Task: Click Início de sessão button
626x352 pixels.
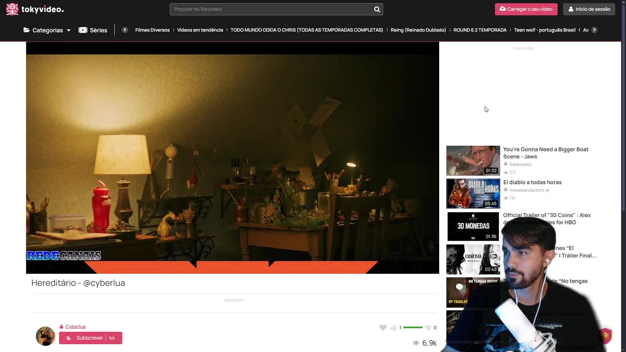Action: pos(589,9)
